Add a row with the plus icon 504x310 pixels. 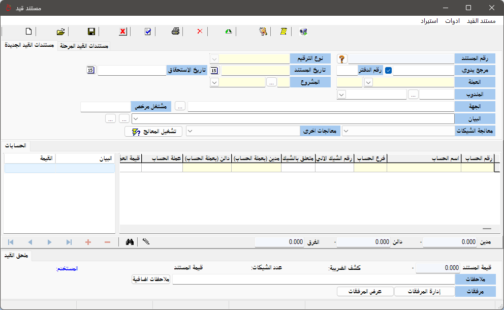[88, 242]
